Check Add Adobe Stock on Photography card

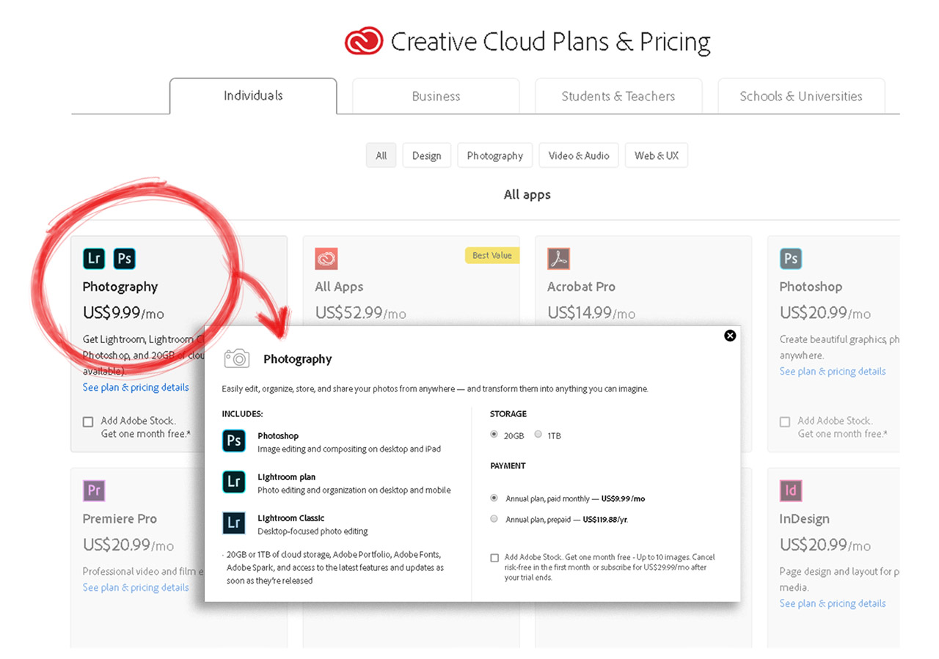[x=88, y=421]
